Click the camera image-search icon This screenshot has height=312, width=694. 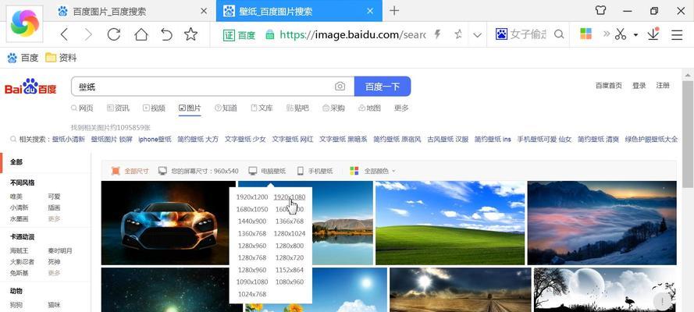(340, 86)
